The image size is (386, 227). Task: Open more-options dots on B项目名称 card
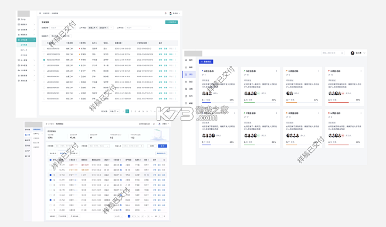276,71
